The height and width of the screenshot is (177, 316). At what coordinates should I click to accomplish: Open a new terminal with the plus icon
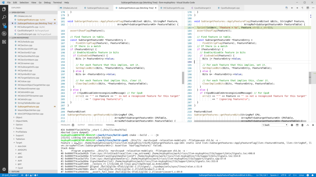tap(292, 125)
